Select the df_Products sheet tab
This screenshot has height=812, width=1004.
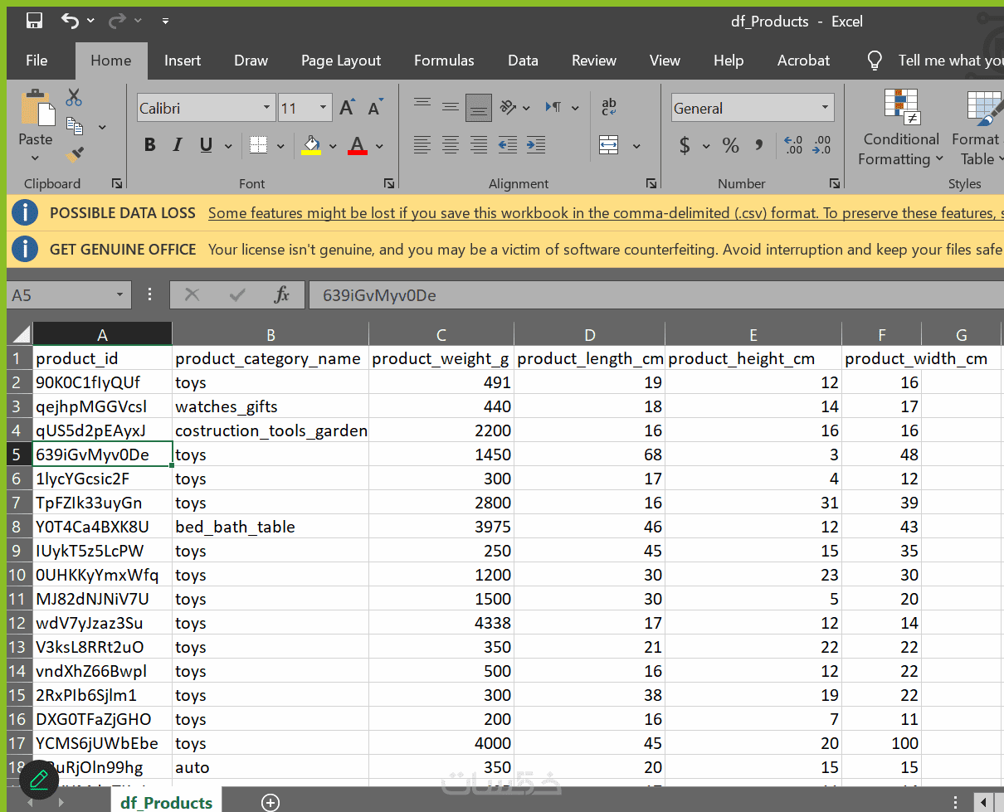[x=167, y=802]
